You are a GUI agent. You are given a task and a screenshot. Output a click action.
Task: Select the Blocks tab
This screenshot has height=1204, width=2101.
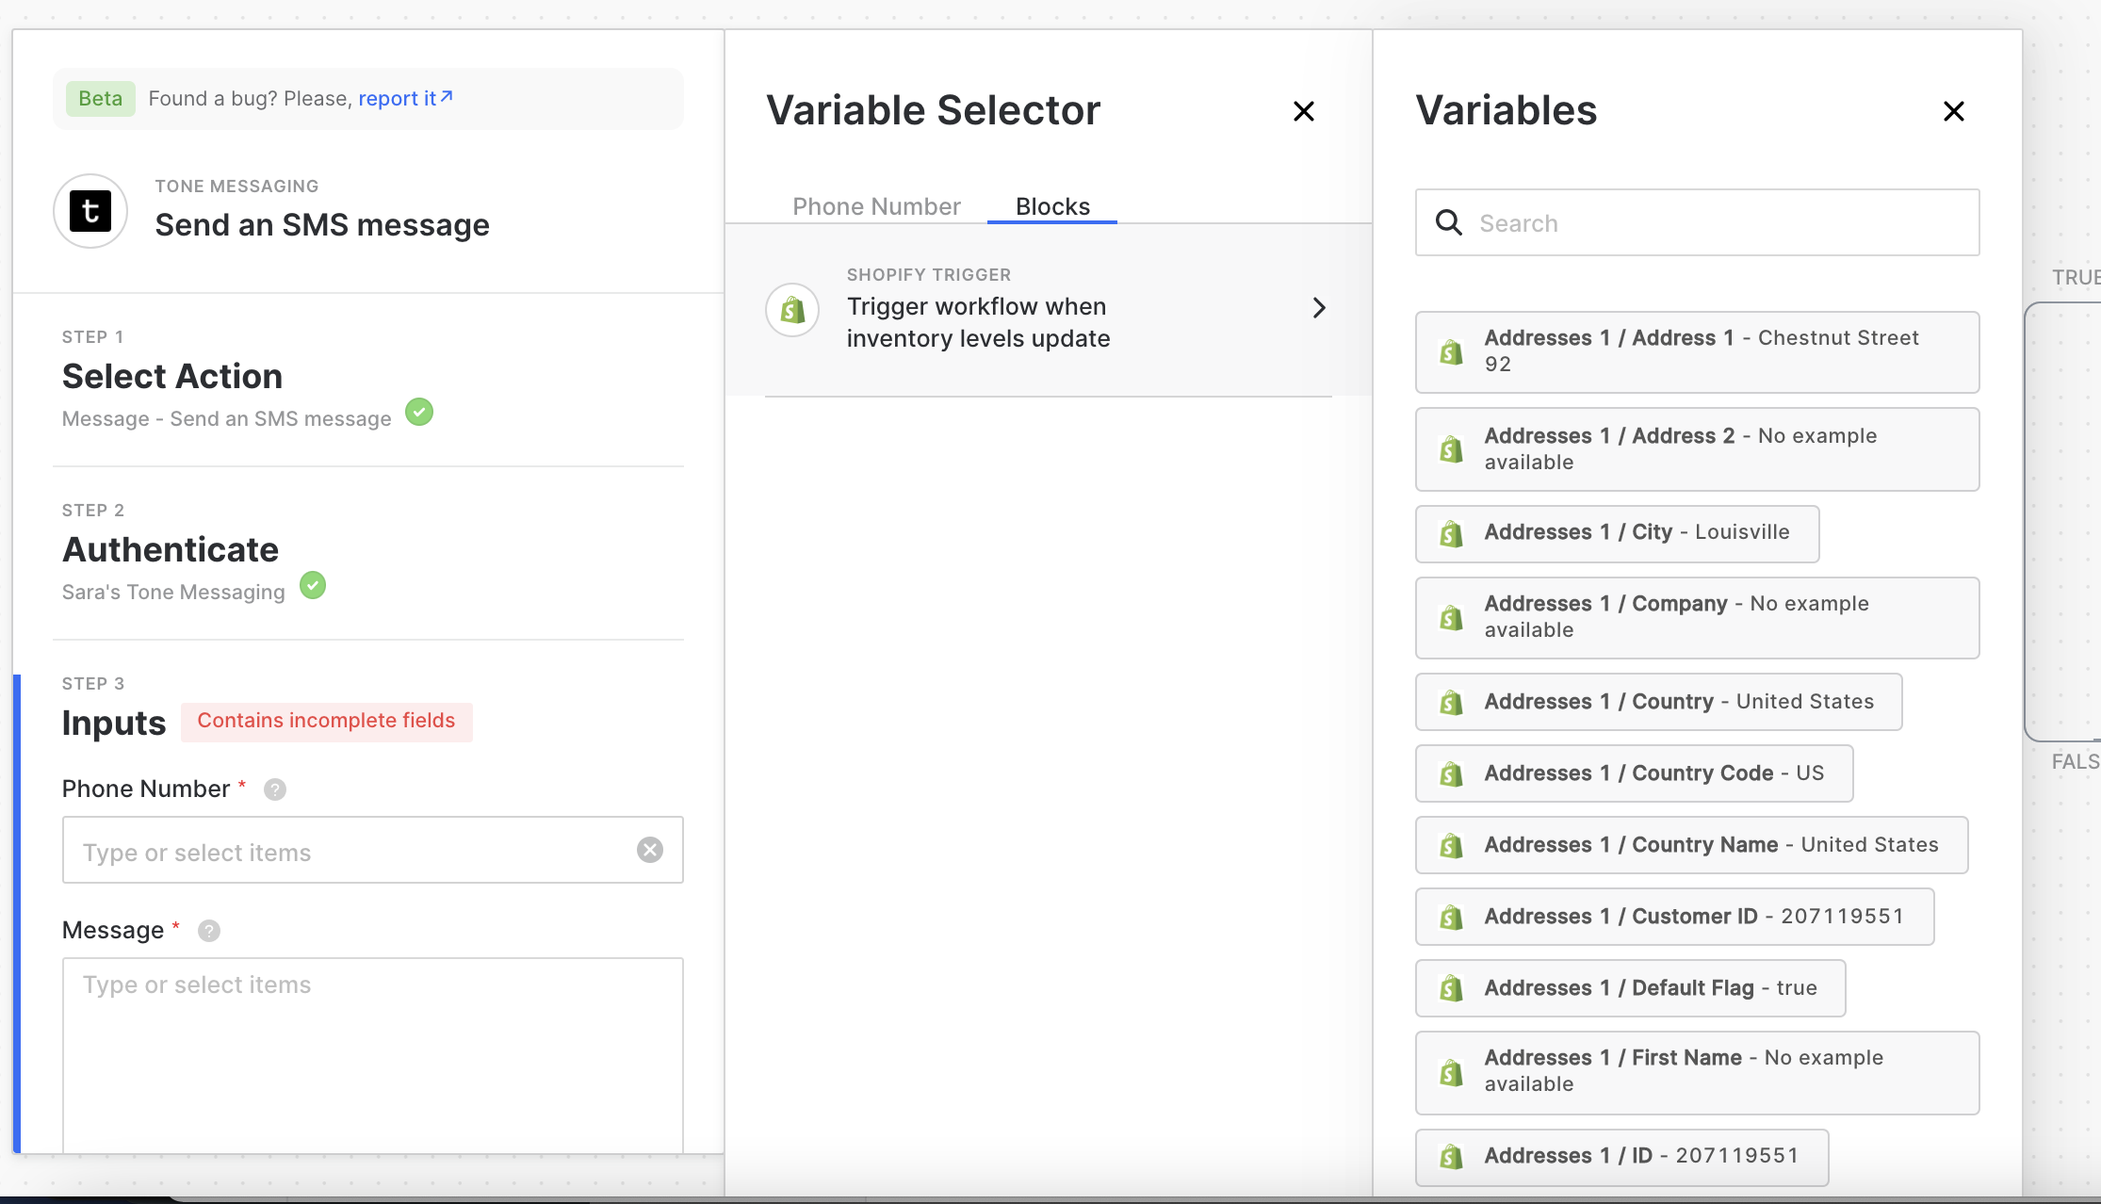tap(1052, 206)
